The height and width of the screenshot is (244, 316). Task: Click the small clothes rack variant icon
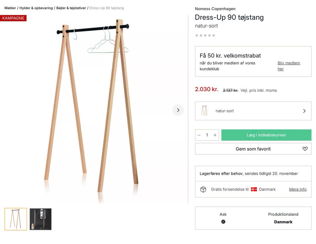pos(204,111)
